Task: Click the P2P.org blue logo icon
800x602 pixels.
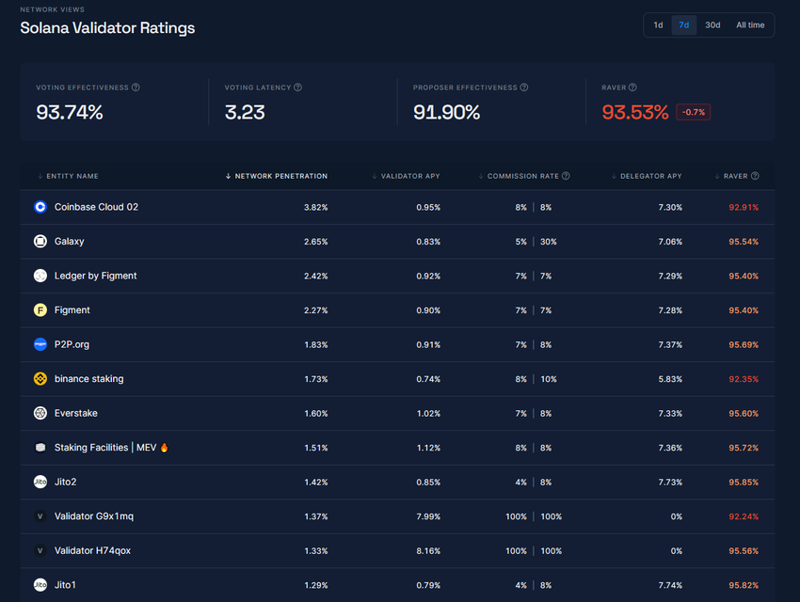Action: point(40,344)
